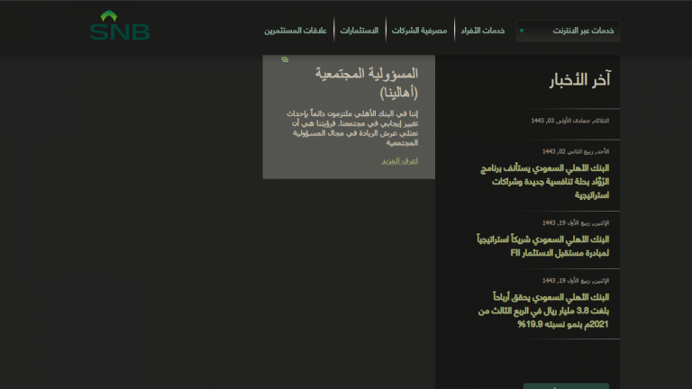Image resolution: width=692 pixels, height=389 pixels.
Task: Open the الاستثمارات menu
Action: tap(360, 31)
